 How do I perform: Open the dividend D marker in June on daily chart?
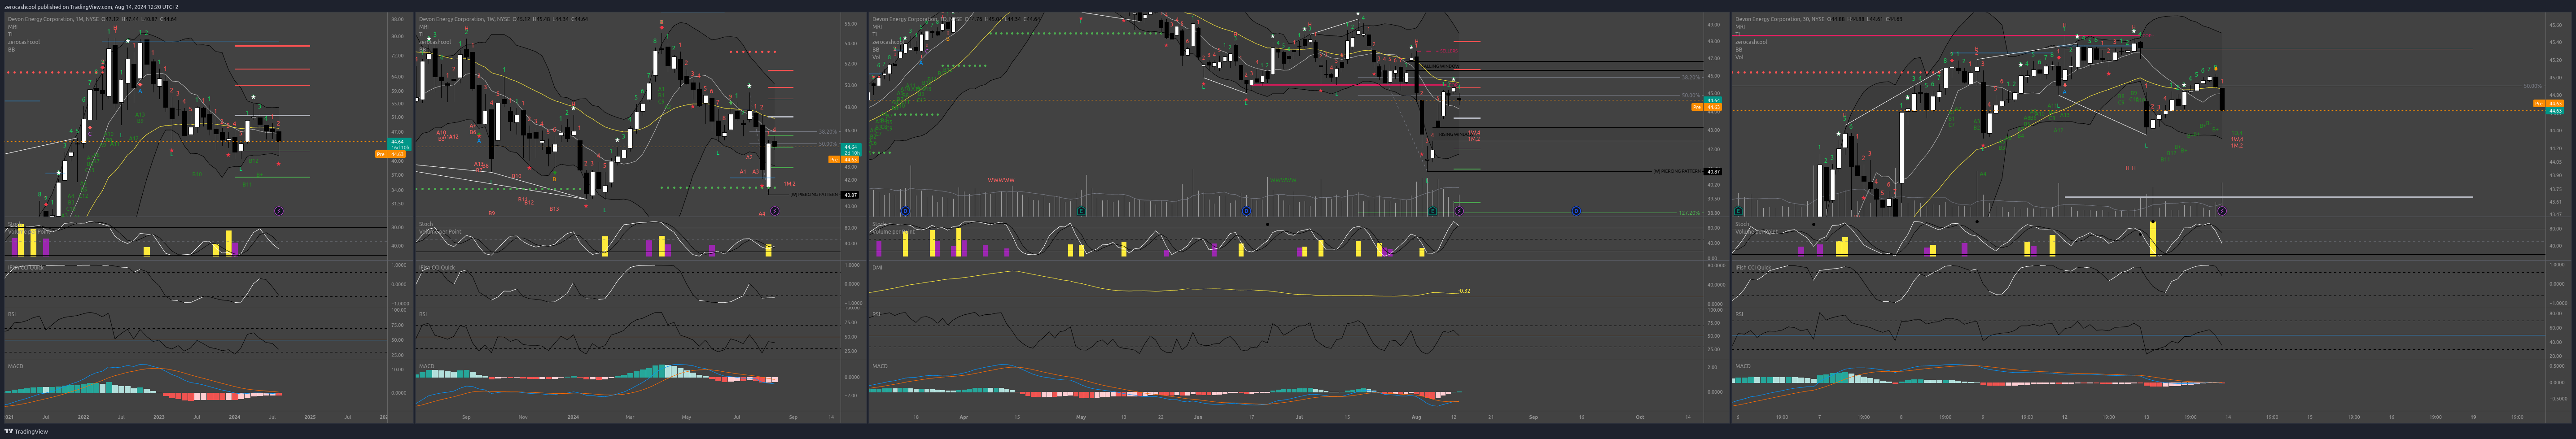tap(1246, 211)
